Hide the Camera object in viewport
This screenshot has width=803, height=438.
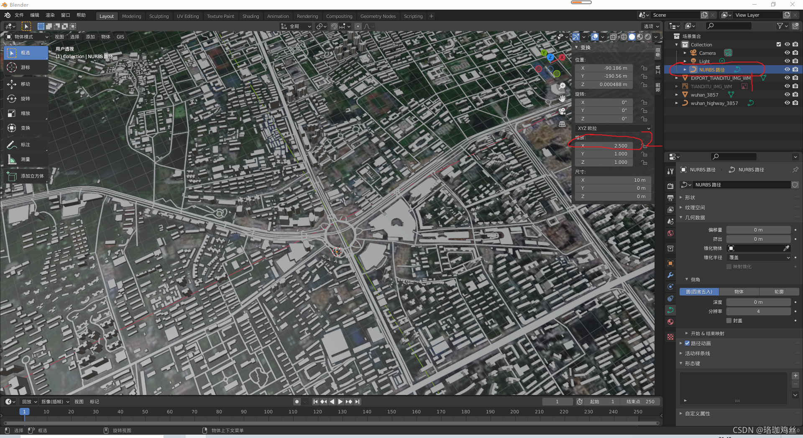[x=787, y=53]
